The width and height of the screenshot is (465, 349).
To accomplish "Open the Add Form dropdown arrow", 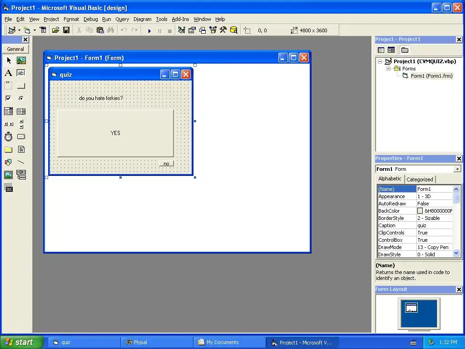I will click(35, 30).
